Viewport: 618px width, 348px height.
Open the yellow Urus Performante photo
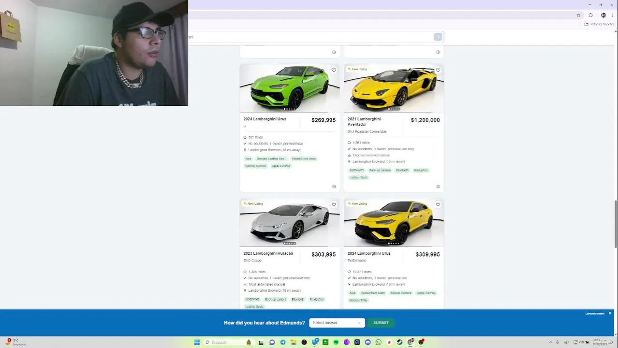[394, 222]
